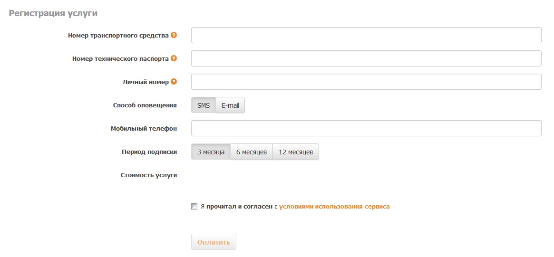The height and width of the screenshot is (257, 554).
Task: Choose the 6 месяцев subscription period
Action: (252, 152)
